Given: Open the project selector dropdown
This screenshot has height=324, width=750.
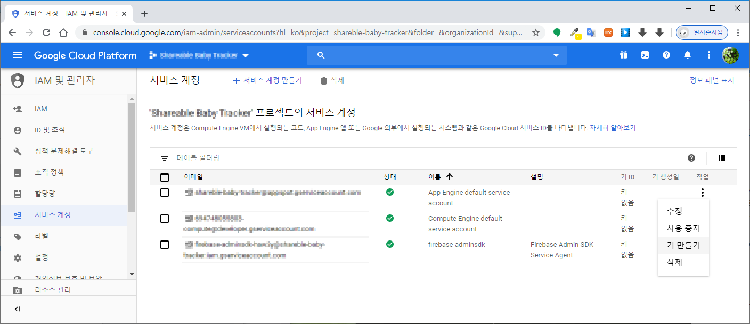Looking at the screenshot, I should [199, 55].
